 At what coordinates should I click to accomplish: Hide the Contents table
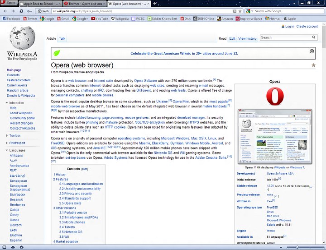coord(85,169)
